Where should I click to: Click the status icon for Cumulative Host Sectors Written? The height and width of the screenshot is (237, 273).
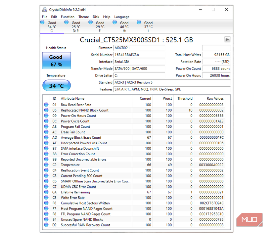tap(46, 203)
